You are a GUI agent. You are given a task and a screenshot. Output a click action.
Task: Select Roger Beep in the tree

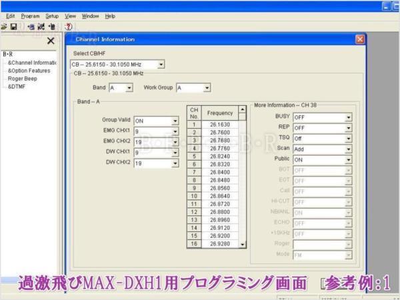23,79
